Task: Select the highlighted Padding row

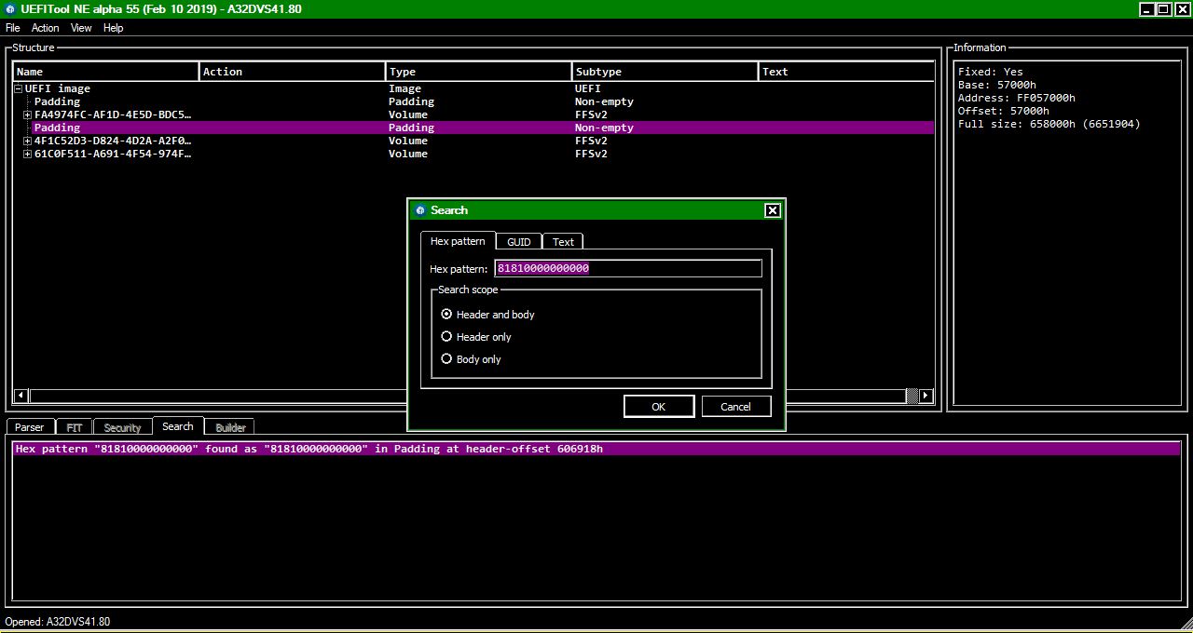Action: pos(473,128)
